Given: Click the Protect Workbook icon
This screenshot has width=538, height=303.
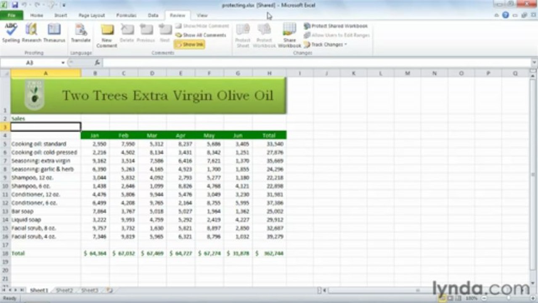Looking at the screenshot, I should pos(264,35).
